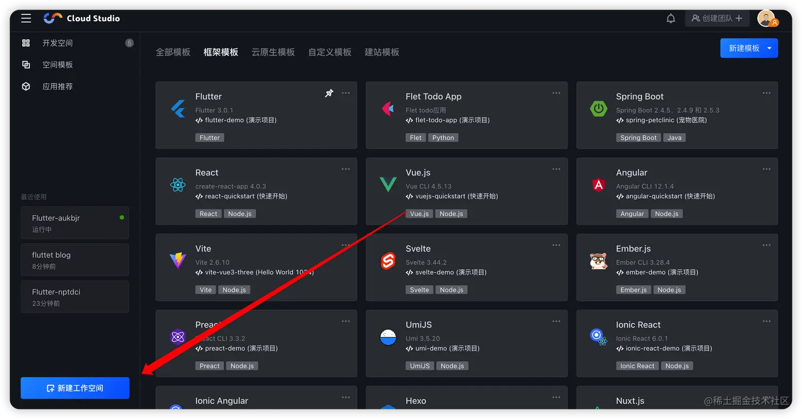Screen dimensions: 802x419
Task: Click the React atom logo
Action: (x=178, y=185)
